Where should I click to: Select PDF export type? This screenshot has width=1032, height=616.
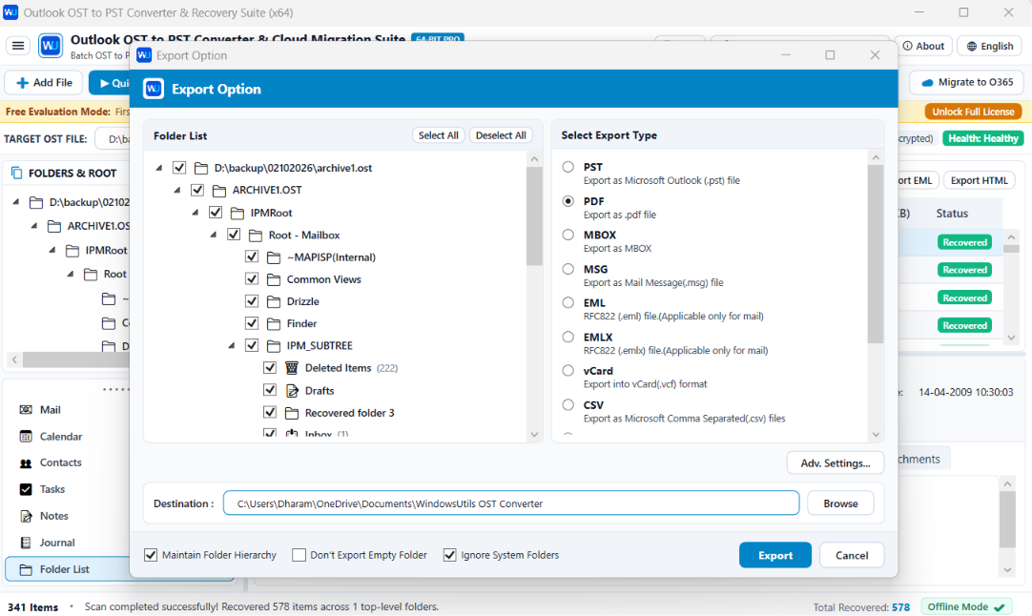click(568, 201)
